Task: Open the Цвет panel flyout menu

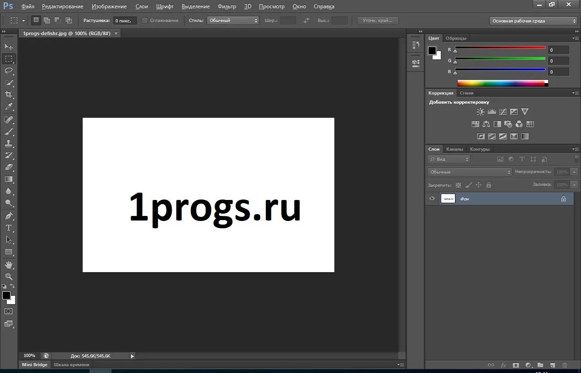Action: (575, 38)
